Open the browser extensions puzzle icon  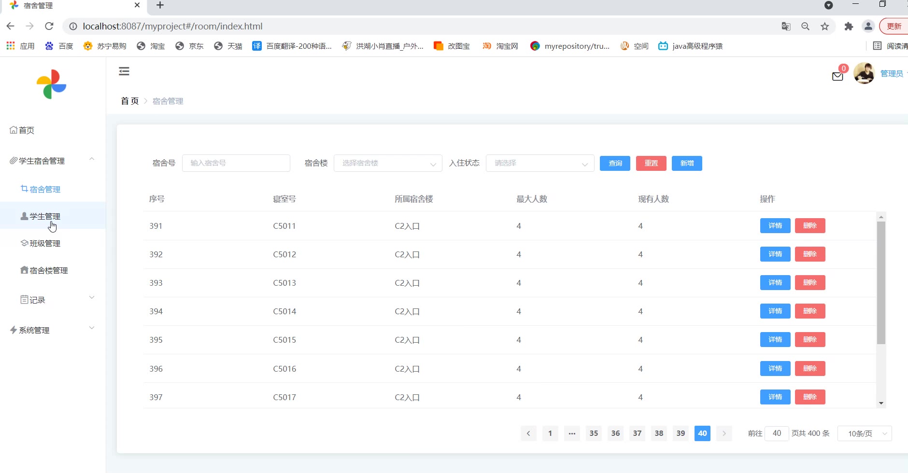point(849,27)
